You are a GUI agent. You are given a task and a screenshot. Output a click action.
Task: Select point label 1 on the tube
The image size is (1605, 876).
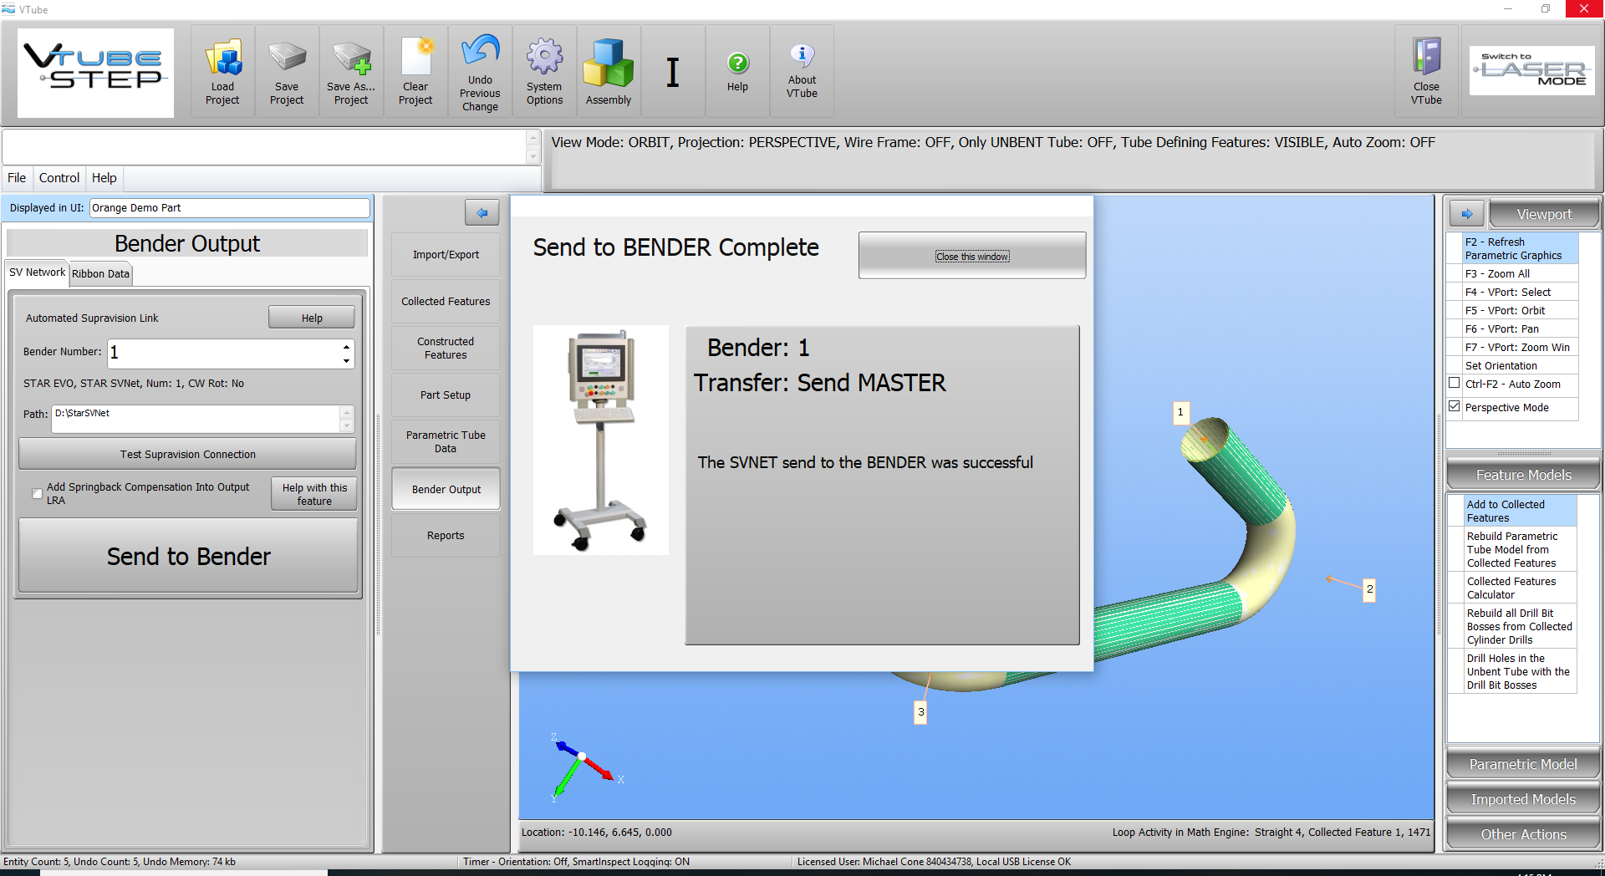click(1180, 412)
